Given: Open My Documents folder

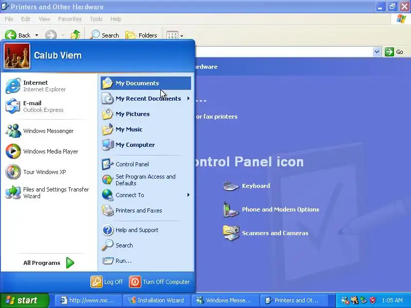Looking at the screenshot, I should click(x=146, y=83).
